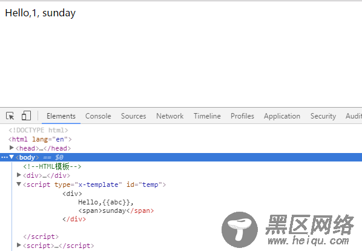This screenshot has height=251, width=362.
Task: Open the Application tab
Action: coord(282,116)
